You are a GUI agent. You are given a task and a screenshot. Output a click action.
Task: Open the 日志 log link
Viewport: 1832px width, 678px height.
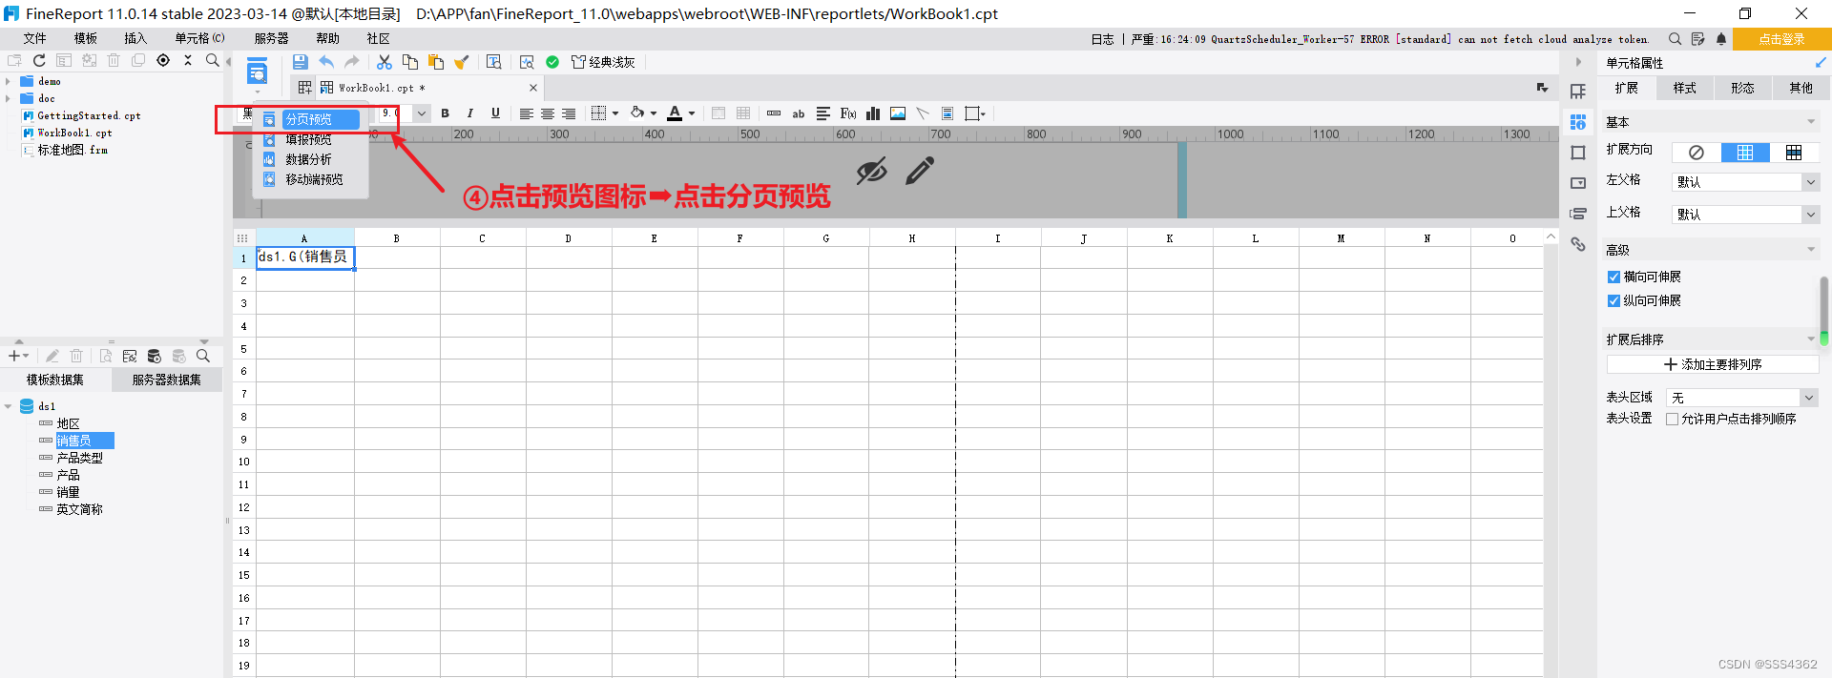(1102, 39)
